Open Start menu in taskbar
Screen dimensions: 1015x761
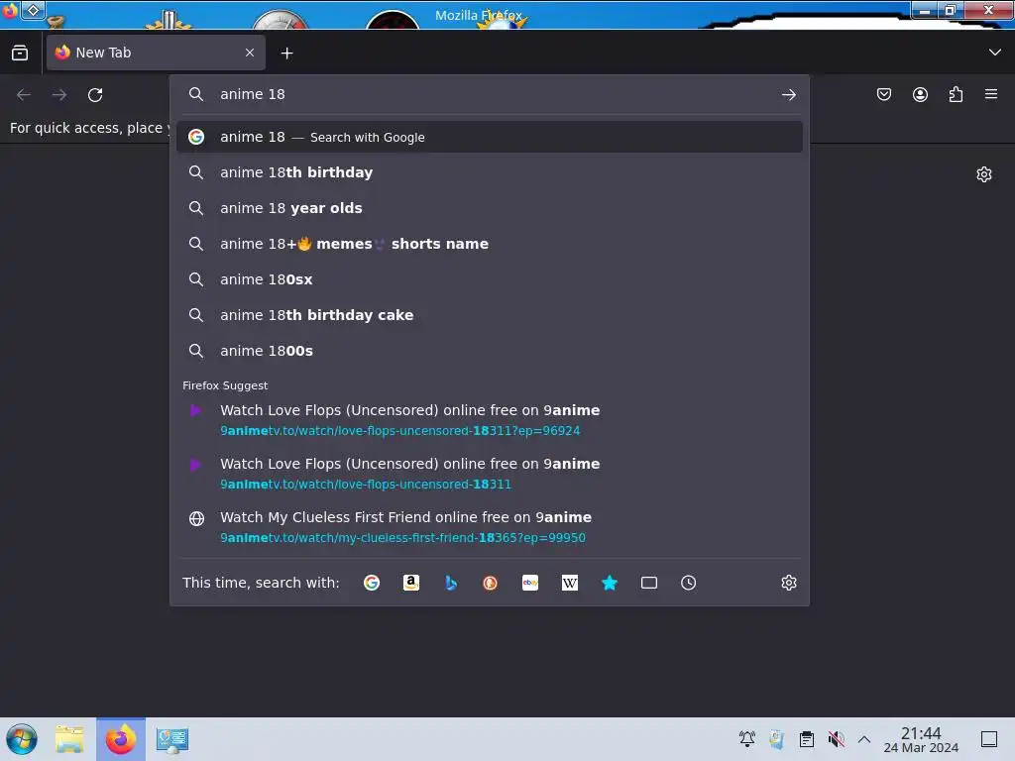[x=22, y=739]
